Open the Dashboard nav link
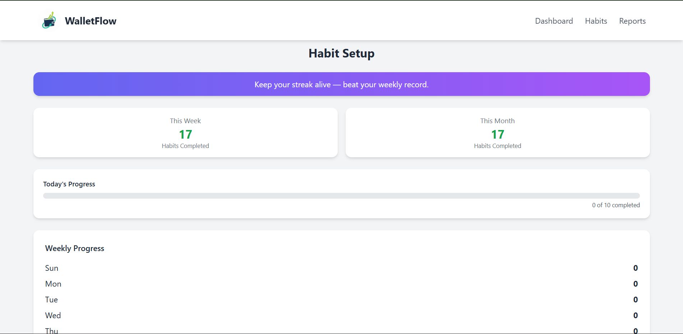 (x=554, y=21)
